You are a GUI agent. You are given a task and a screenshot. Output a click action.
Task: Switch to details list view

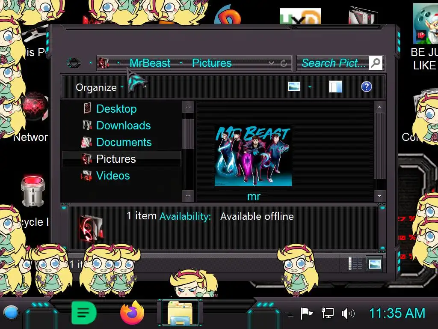pyautogui.click(x=355, y=263)
